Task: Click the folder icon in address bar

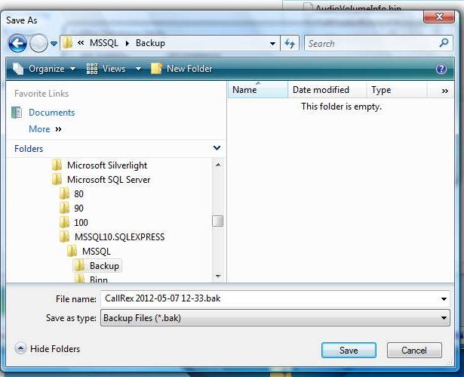Action: click(x=67, y=43)
